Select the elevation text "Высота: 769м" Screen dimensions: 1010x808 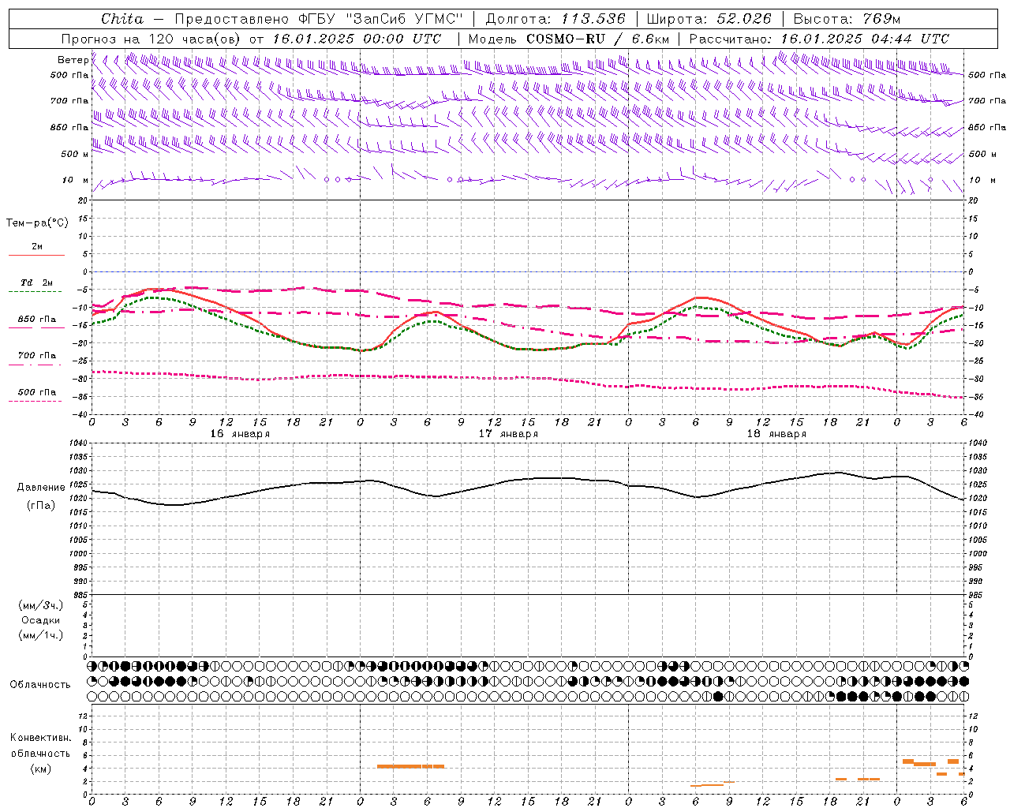pos(847,19)
